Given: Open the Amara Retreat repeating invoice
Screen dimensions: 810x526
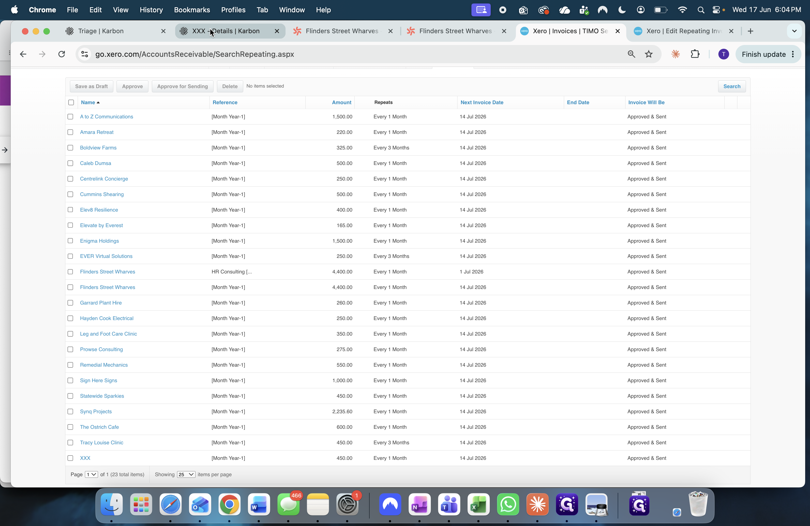Looking at the screenshot, I should 97,132.
